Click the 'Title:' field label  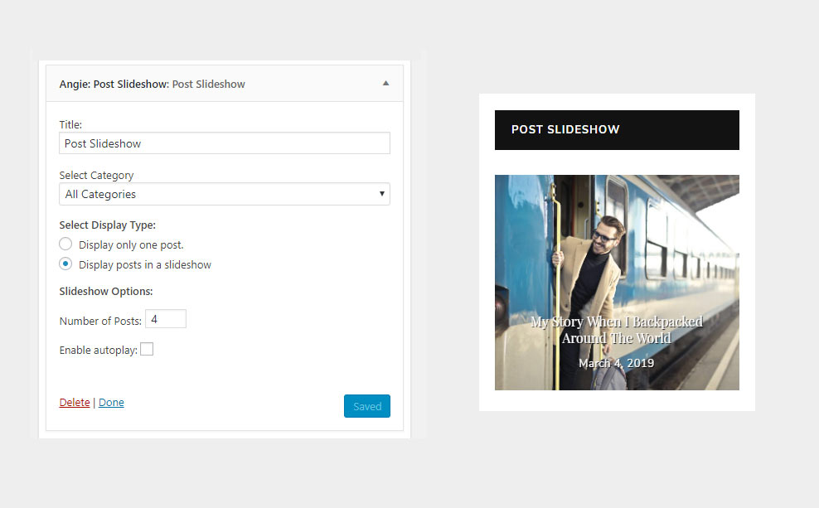tap(70, 124)
